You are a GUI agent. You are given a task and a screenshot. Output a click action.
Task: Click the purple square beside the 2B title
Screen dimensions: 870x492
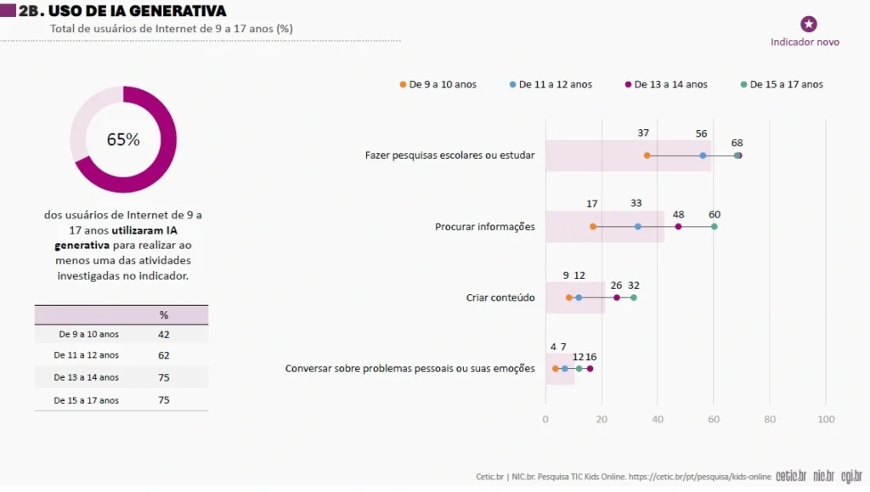click(8, 10)
